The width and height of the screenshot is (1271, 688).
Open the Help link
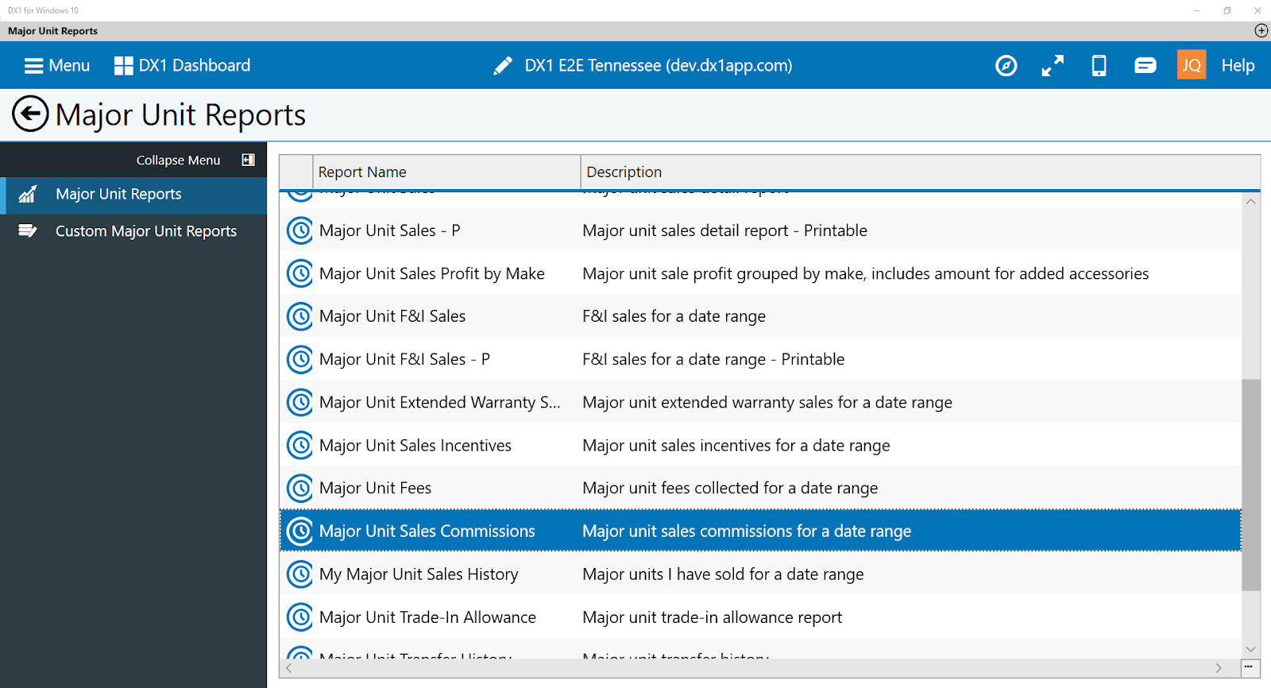pyautogui.click(x=1238, y=65)
